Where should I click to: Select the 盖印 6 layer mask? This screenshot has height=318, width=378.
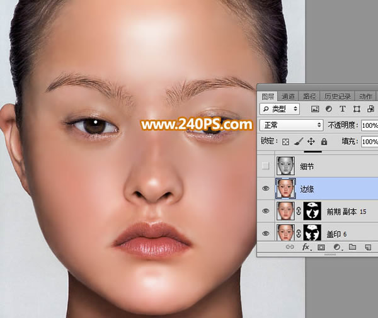point(312,233)
